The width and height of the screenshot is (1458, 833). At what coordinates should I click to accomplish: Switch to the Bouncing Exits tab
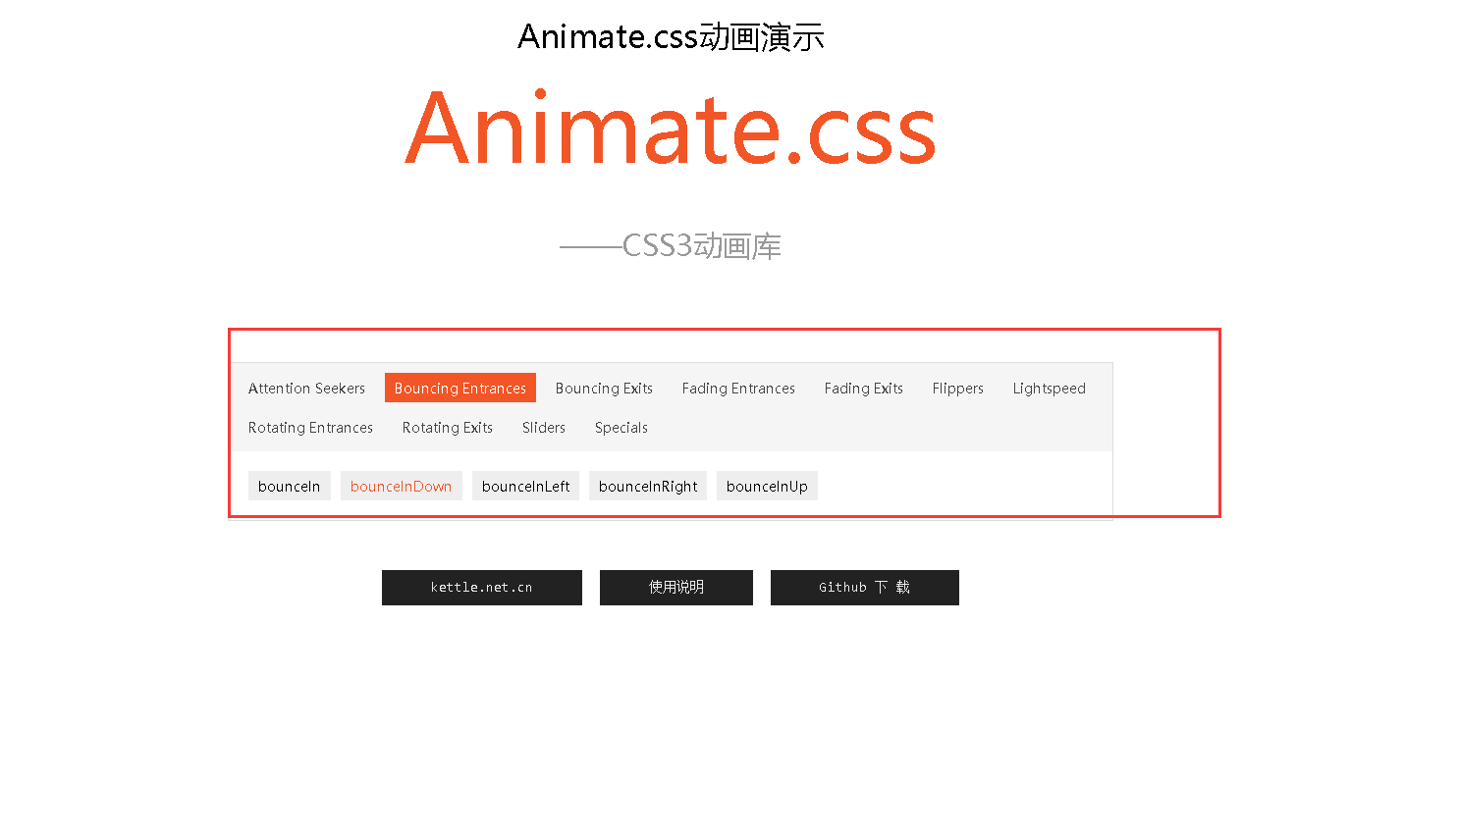pos(604,389)
